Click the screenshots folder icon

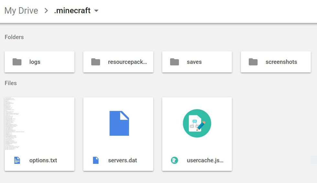253,62
